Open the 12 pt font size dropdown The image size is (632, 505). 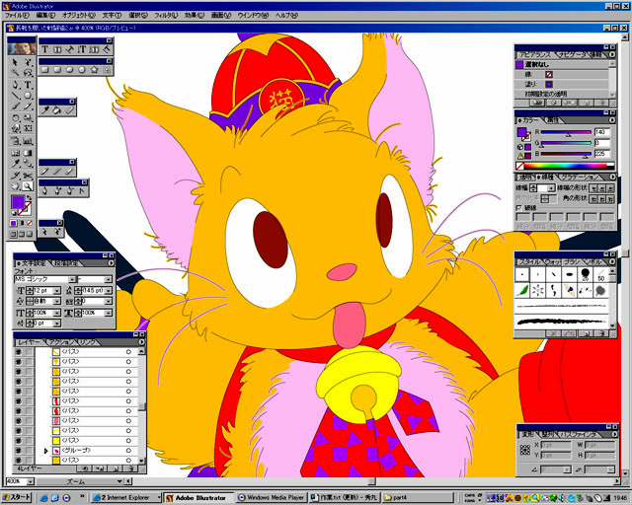click(x=56, y=290)
